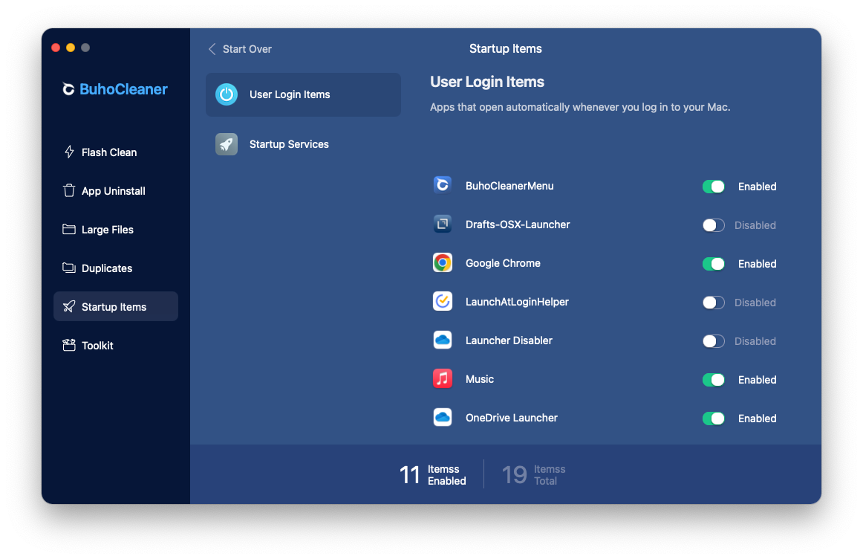The image size is (863, 559).
Task: Turn off Google Chrome login toggle
Action: (713, 264)
